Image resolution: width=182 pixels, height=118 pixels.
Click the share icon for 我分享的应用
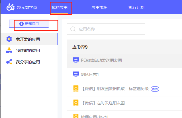click(x=9, y=62)
